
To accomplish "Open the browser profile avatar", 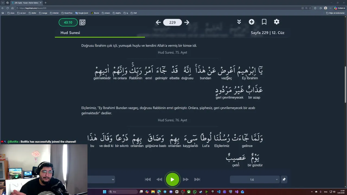I will [x=326, y=8].
